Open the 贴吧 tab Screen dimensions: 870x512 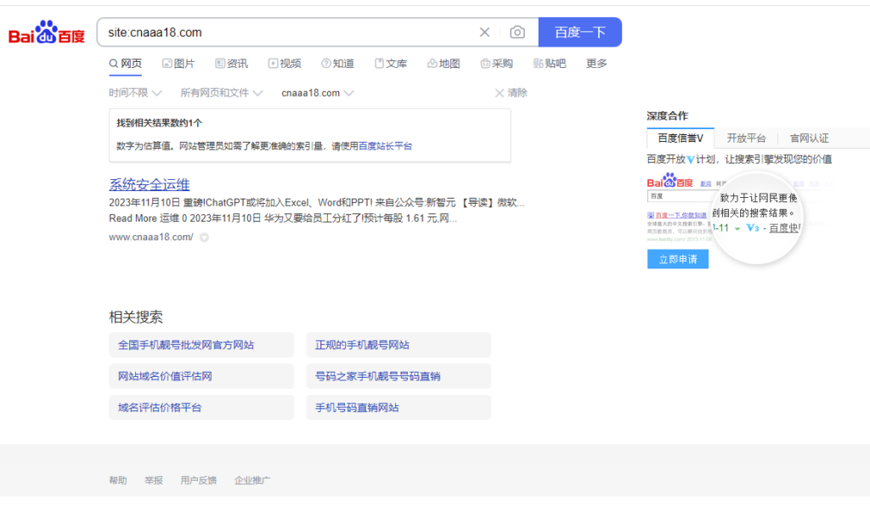550,64
